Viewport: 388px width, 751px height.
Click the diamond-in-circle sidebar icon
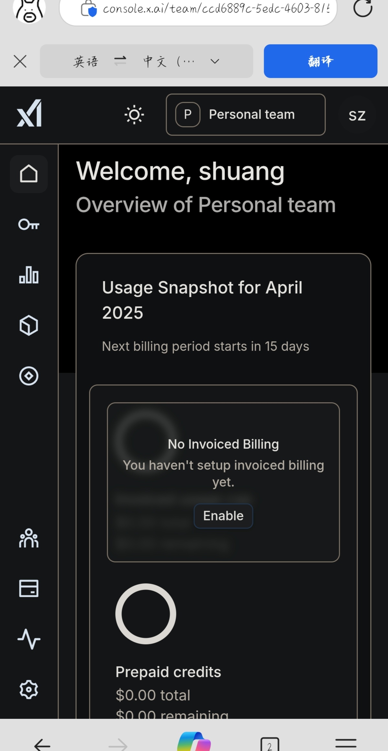29,376
